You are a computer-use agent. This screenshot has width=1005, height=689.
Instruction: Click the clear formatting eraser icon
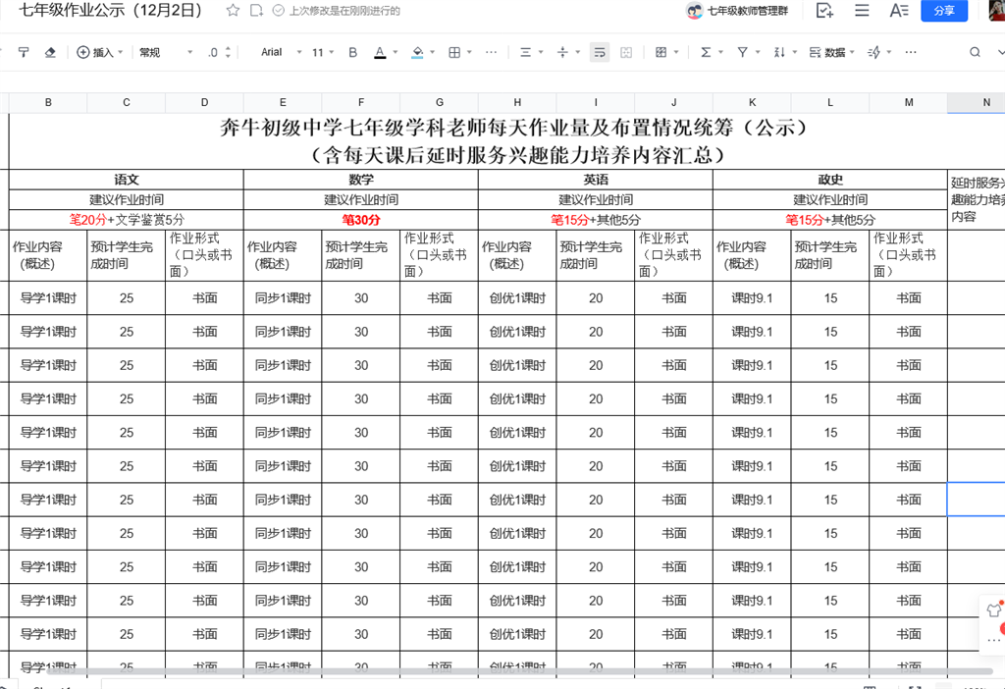(50, 53)
